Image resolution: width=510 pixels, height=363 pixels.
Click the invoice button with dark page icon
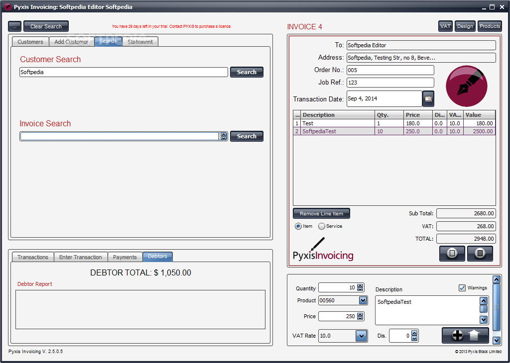[480, 253]
